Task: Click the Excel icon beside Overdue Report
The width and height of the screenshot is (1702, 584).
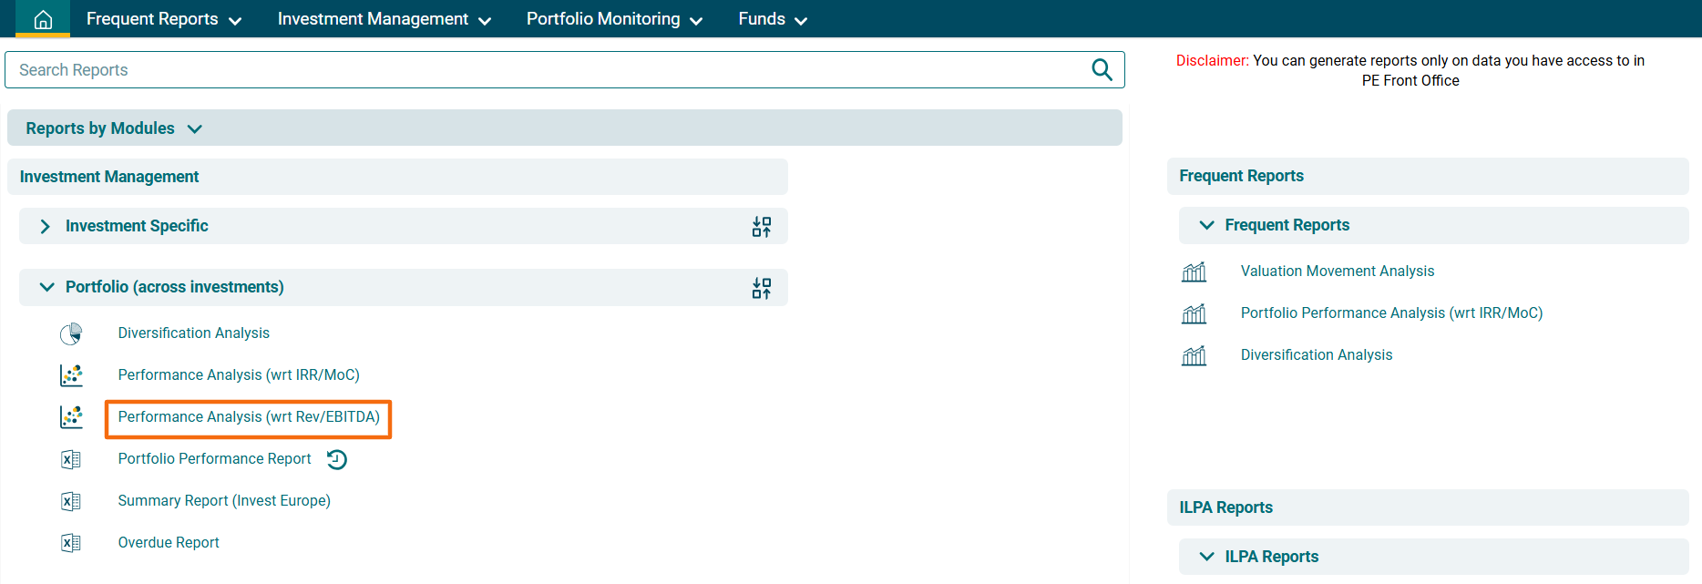Action: tap(71, 543)
